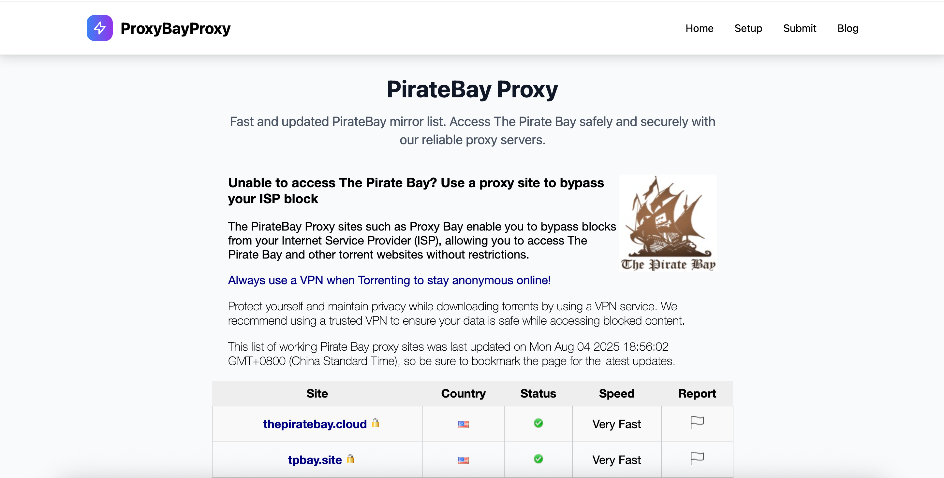Screen dimensions: 944x478
Task: Click the 'Unable to access The Pirate Bay?' heading
Action: point(416,191)
